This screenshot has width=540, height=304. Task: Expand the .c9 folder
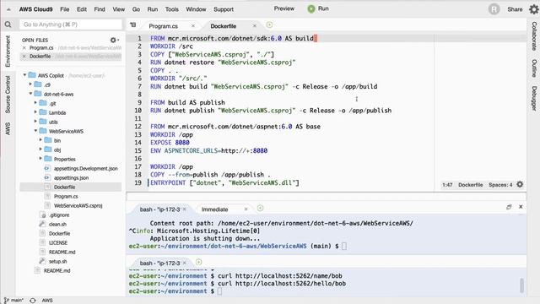(x=30, y=84)
